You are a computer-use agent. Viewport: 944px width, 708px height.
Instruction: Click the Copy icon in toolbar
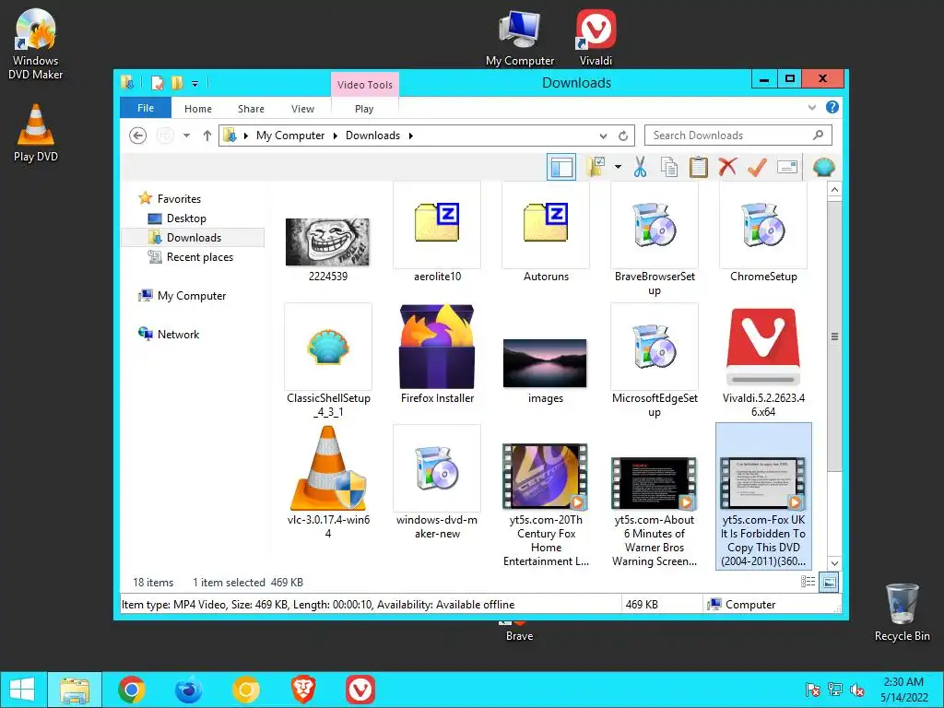click(x=669, y=167)
